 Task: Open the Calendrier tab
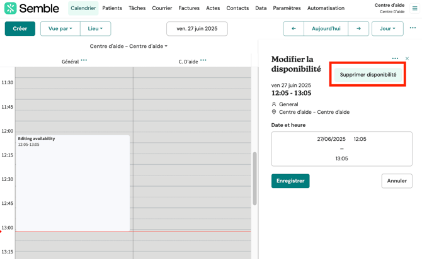click(x=83, y=8)
